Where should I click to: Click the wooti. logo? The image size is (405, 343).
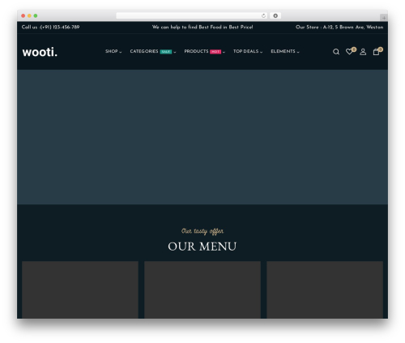[40, 52]
